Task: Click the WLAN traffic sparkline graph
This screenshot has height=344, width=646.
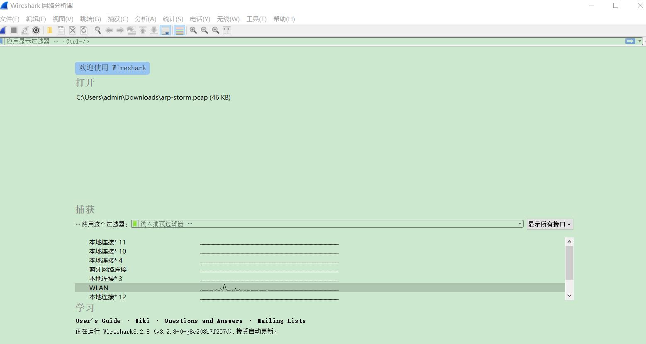Action: click(x=269, y=287)
